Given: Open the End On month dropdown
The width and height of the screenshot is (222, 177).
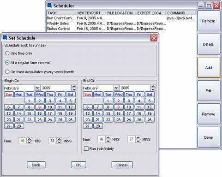Looking at the screenshot, I should click(116, 88).
